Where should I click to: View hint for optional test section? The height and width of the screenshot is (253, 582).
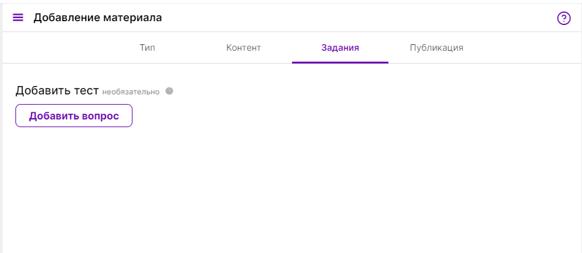169,91
